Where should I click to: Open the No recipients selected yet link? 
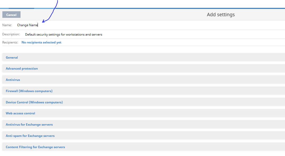tap(41, 42)
